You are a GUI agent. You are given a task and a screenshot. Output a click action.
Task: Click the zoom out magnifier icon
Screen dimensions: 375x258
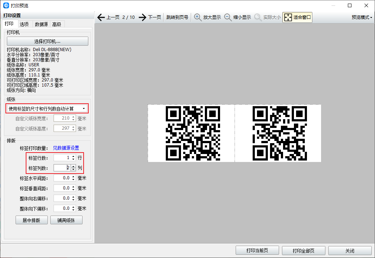tap(228, 17)
